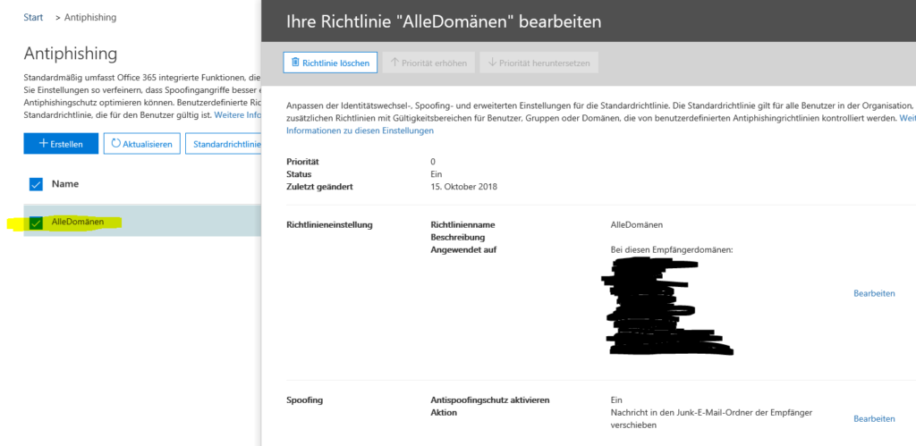Viewport: 916px width, 446px height.
Task: Click the Richtlinie löschen button
Action: 330,63
